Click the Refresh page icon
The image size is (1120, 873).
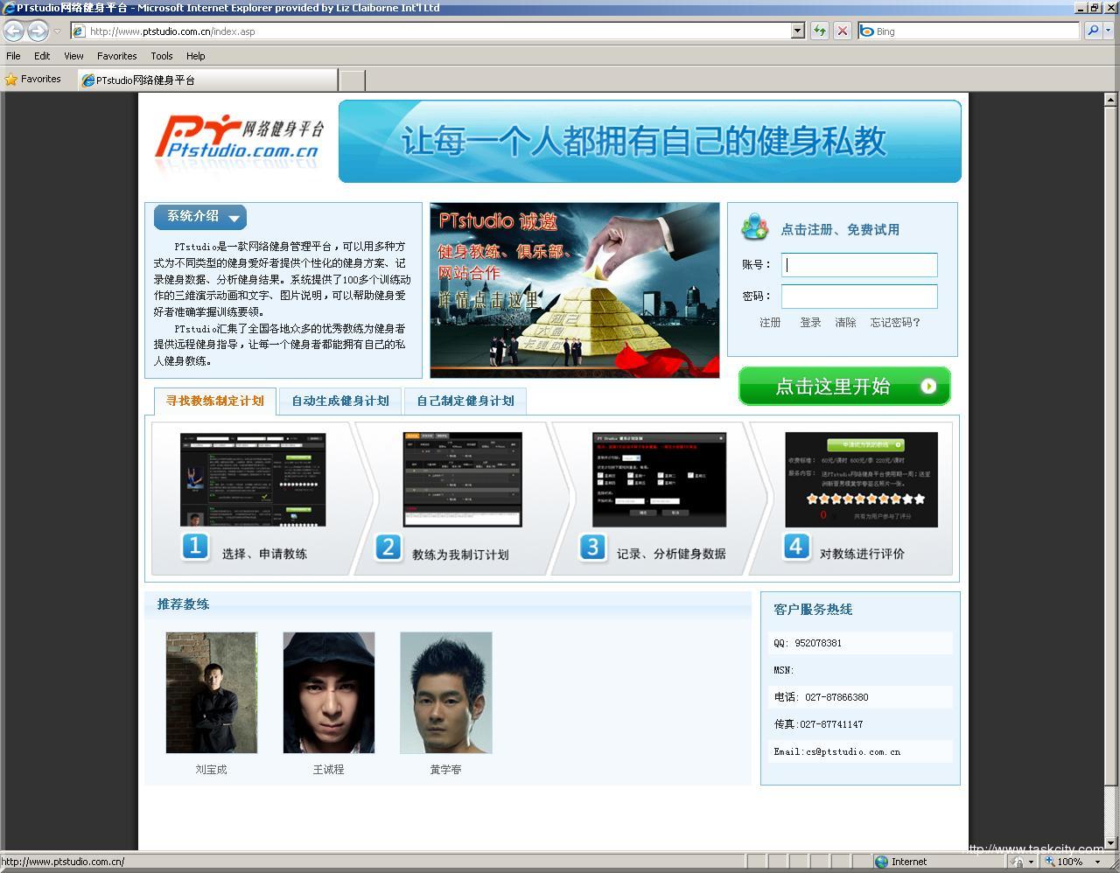(820, 31)
